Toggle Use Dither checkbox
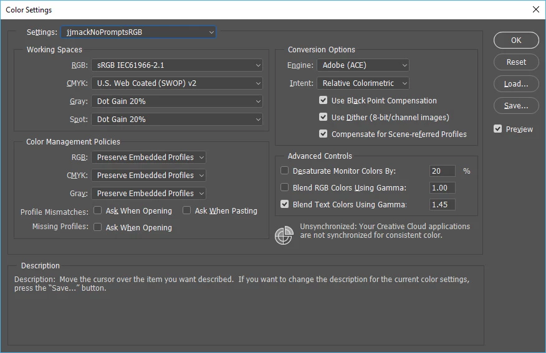Image resolution: width=546 pixels, height=353 pixels. pyautogui.click(x=323, y=117)
